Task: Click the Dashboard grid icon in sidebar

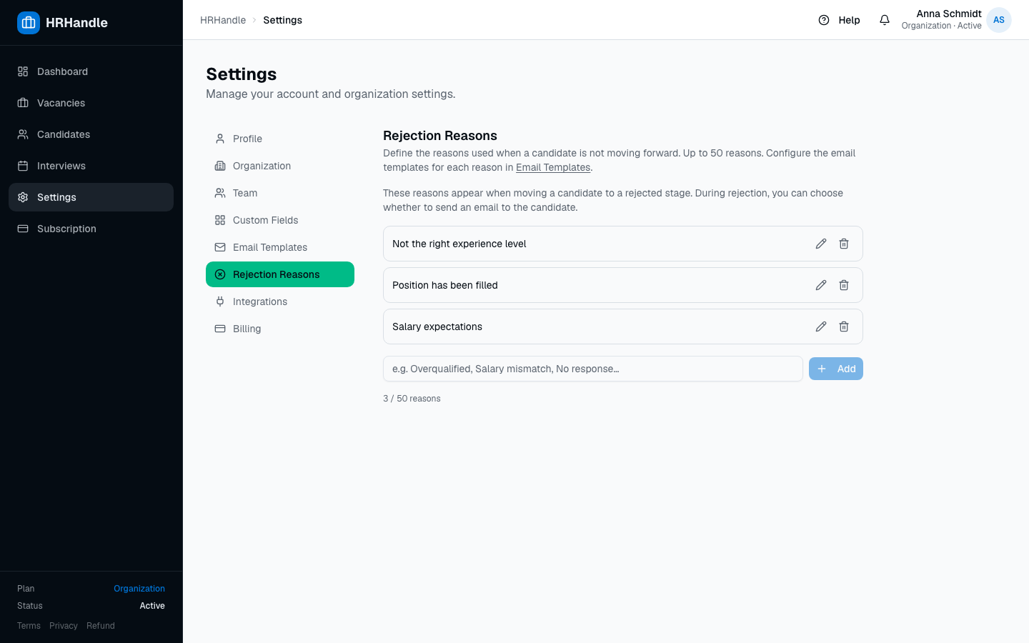Action: (23, 71)
